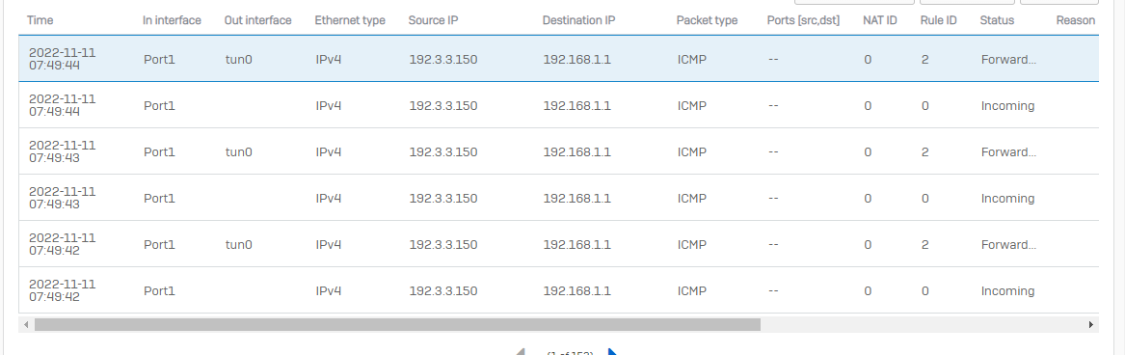Sort by Destination IP column header
Screen dimensions: 1125x355
click(578, 20)
